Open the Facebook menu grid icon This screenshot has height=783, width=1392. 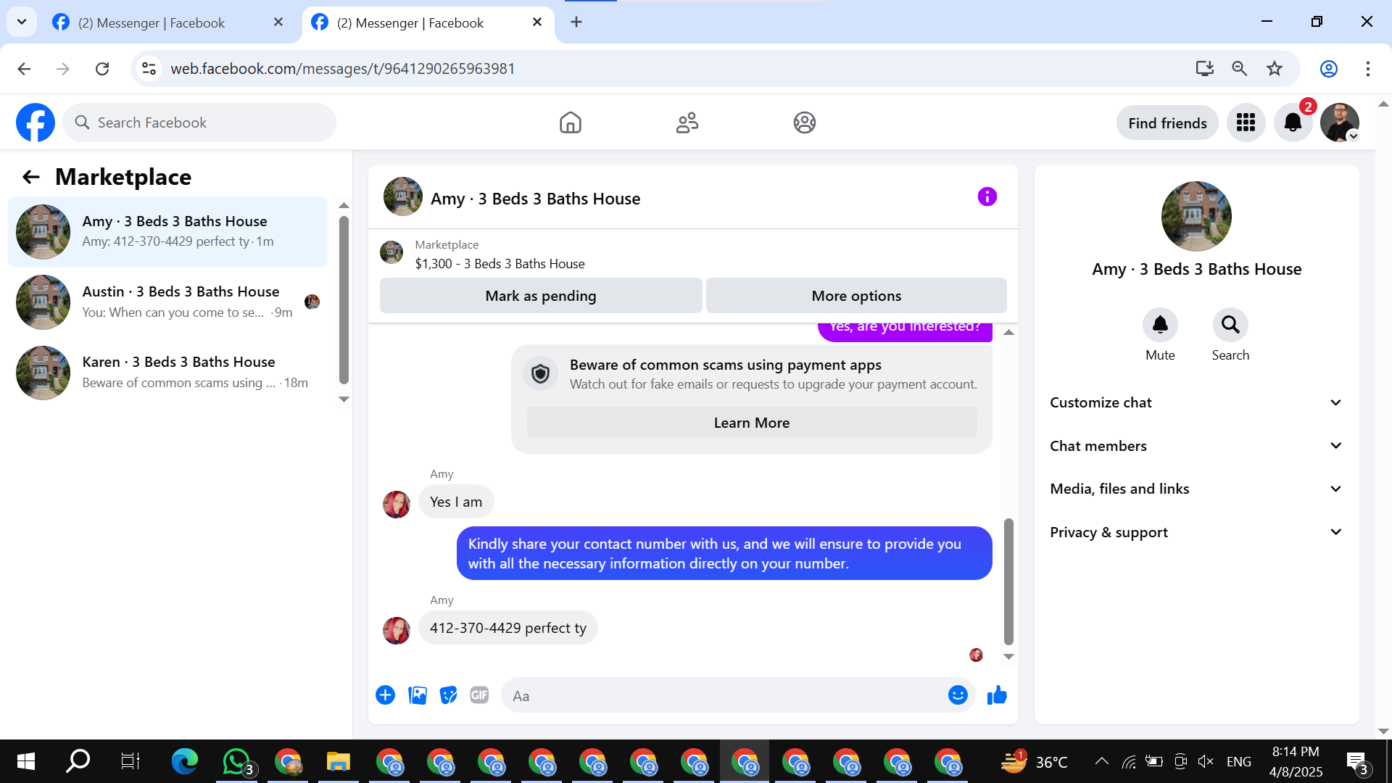click(x=1246, y=123)
